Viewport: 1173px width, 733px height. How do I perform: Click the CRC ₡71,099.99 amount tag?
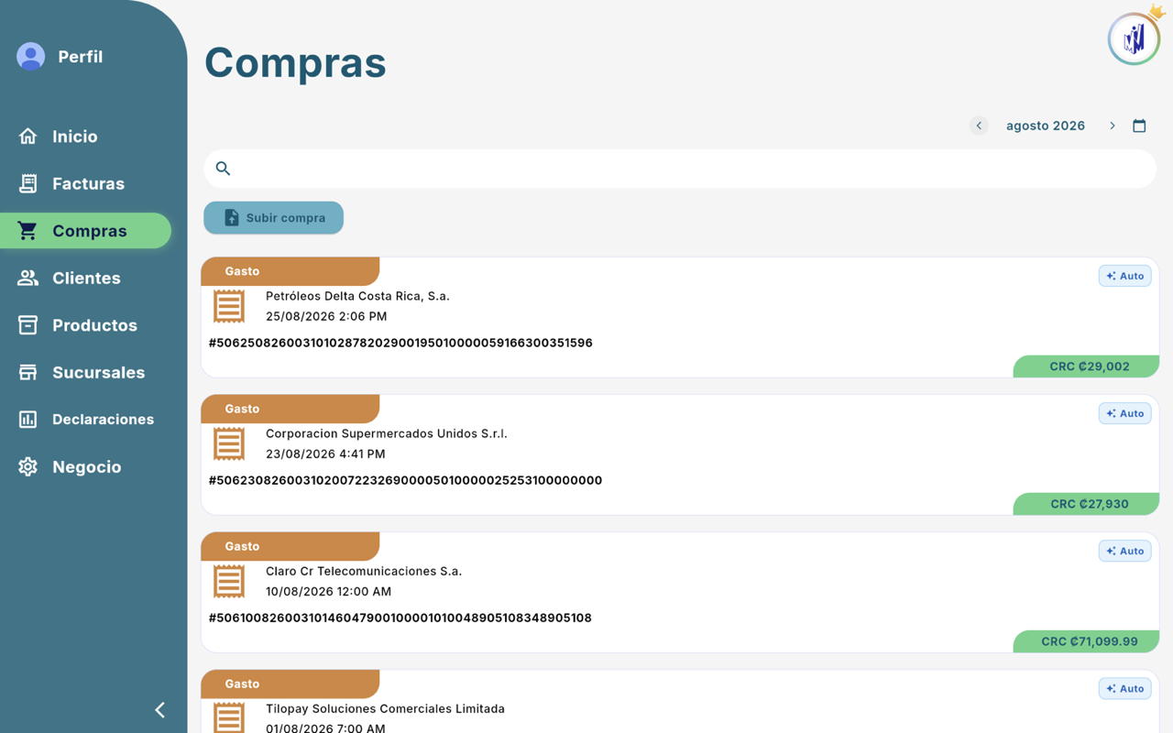(1087, 641)
